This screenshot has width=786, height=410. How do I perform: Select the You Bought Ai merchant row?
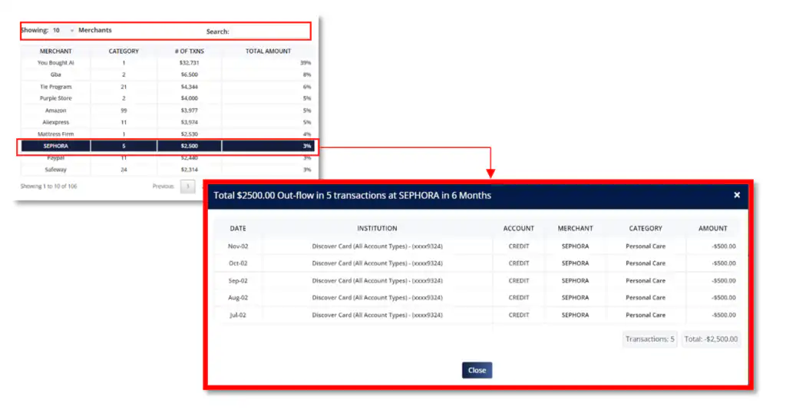pyautogui.click(x=167, y=63)
